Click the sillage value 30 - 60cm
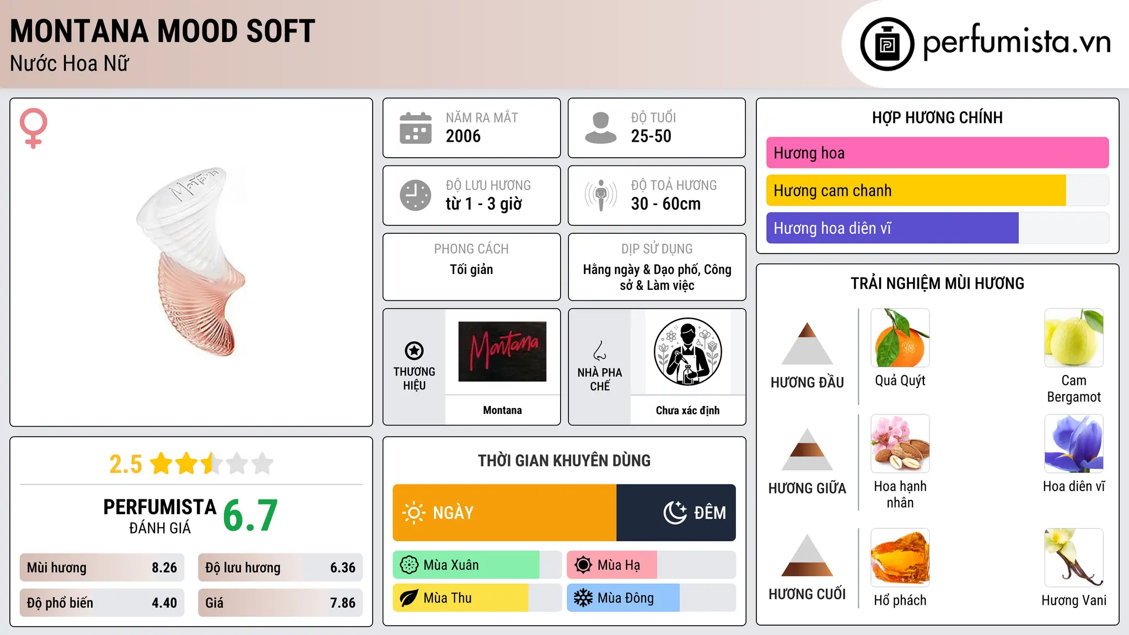Screen dimensions: 1129x635 (665, 204)
